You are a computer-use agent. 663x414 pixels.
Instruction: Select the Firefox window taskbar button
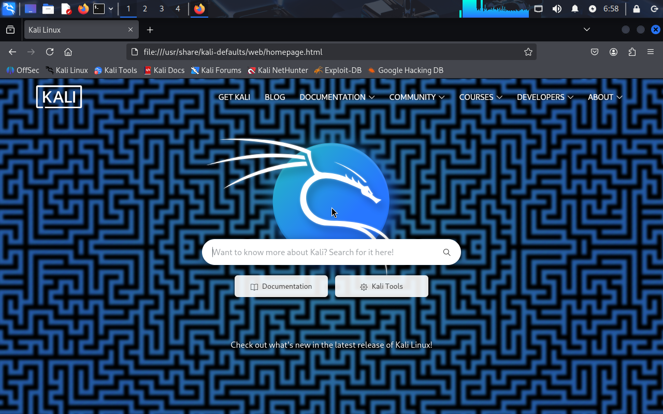pyautogui.click(x=199, y=9)
